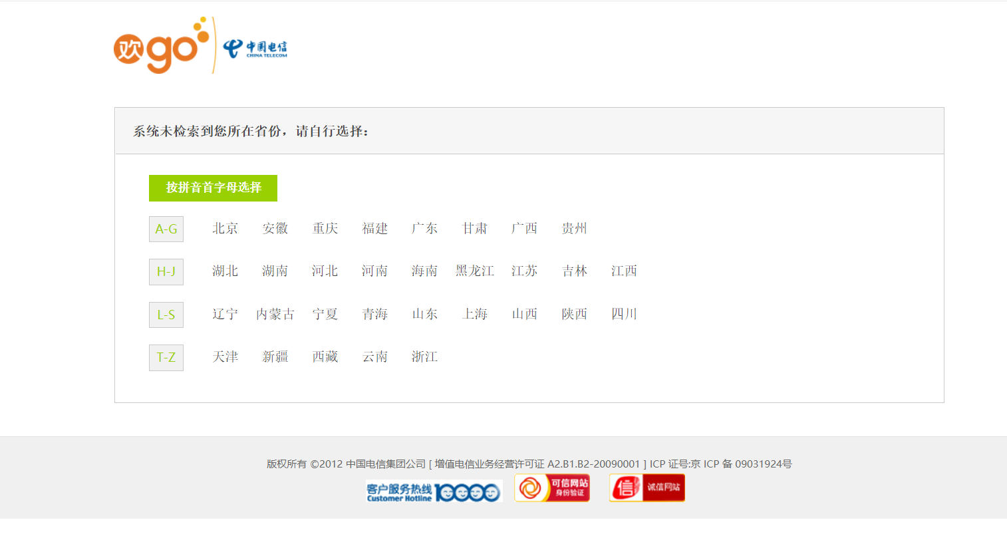Select the H-J letter group
Image resolution: width=1007 pixels, height=556 pixels.
pyautogui.click(x=166, y=272)
